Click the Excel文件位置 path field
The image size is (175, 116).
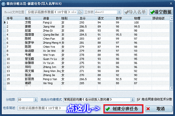(x=52, y=12)
